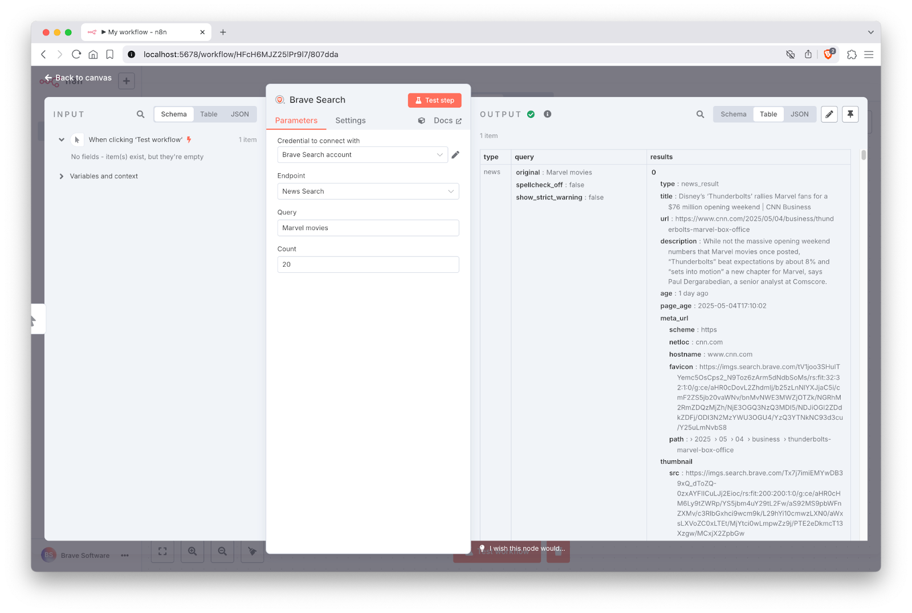This screenshot has height=613, width=912.
Task: Open browser home page
Action: coord(93,54)
